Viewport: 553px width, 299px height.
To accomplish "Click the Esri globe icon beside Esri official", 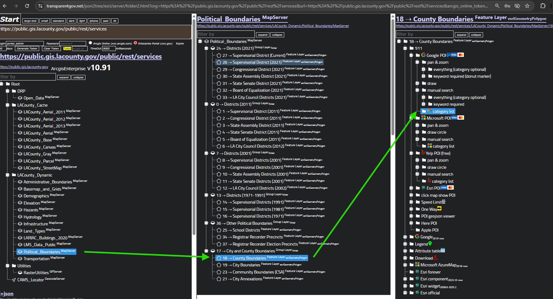I will (x=417, y=292).
